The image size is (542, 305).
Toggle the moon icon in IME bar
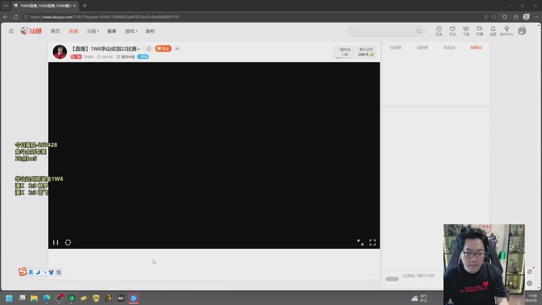pyautogui.click(x=38, y=272)
